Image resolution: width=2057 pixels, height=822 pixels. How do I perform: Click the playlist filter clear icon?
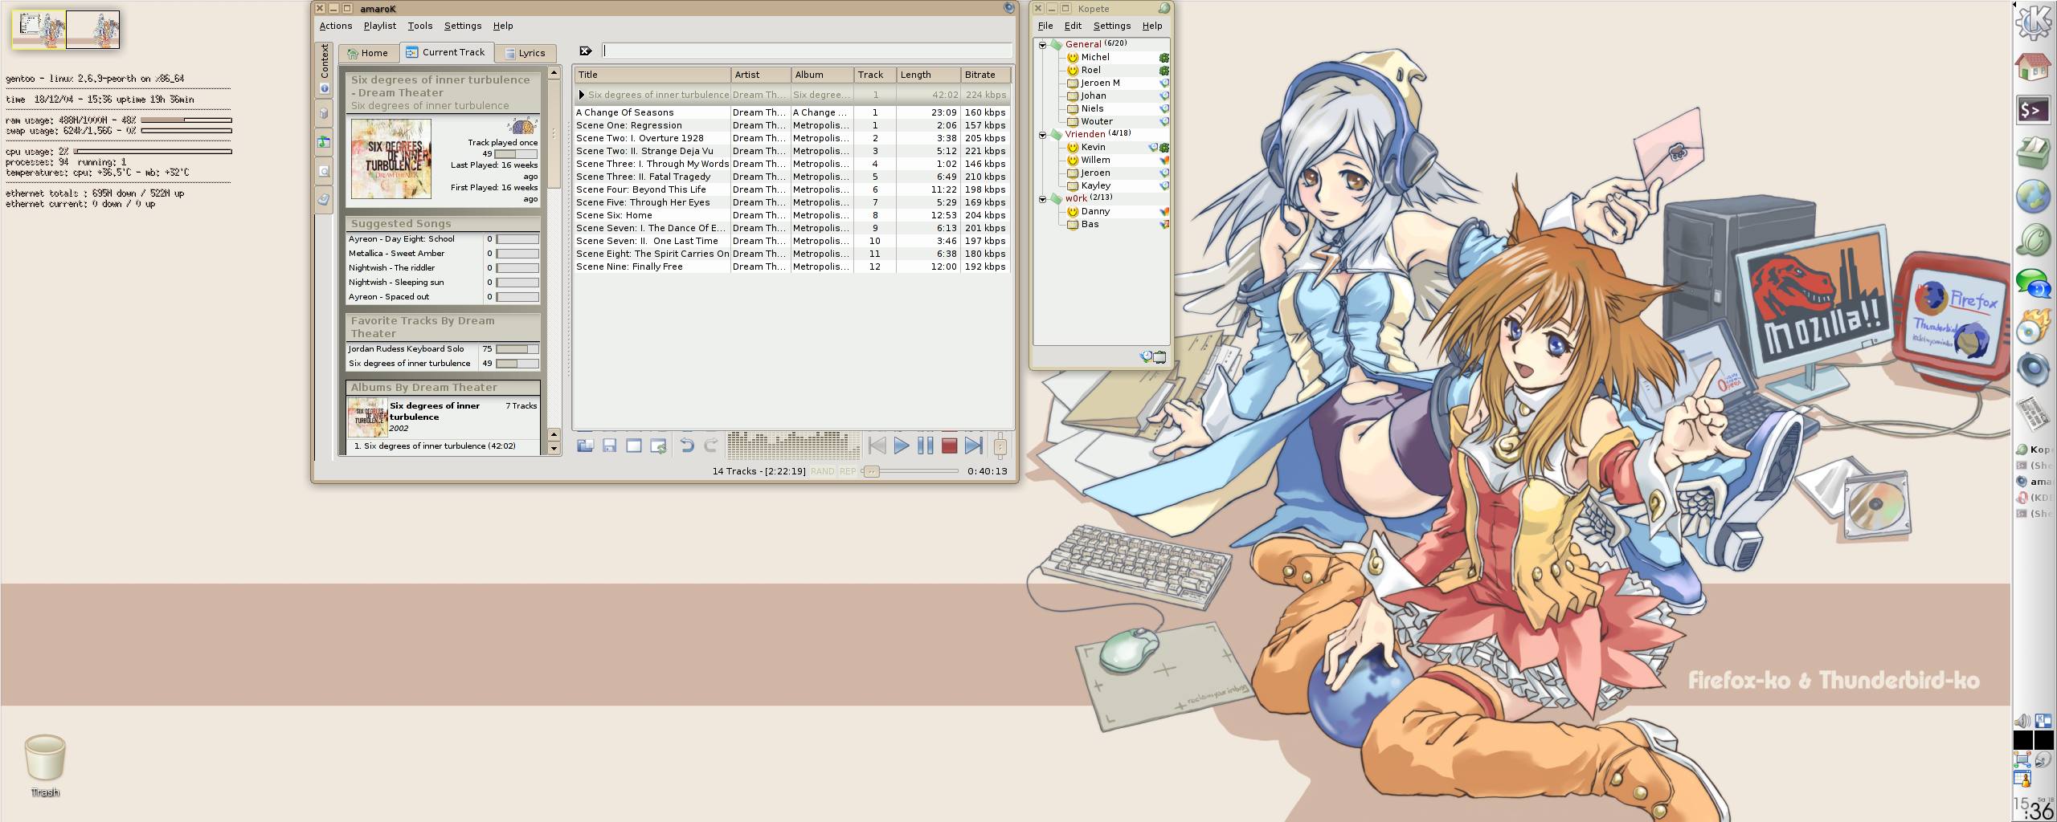[x=586, y=51]
